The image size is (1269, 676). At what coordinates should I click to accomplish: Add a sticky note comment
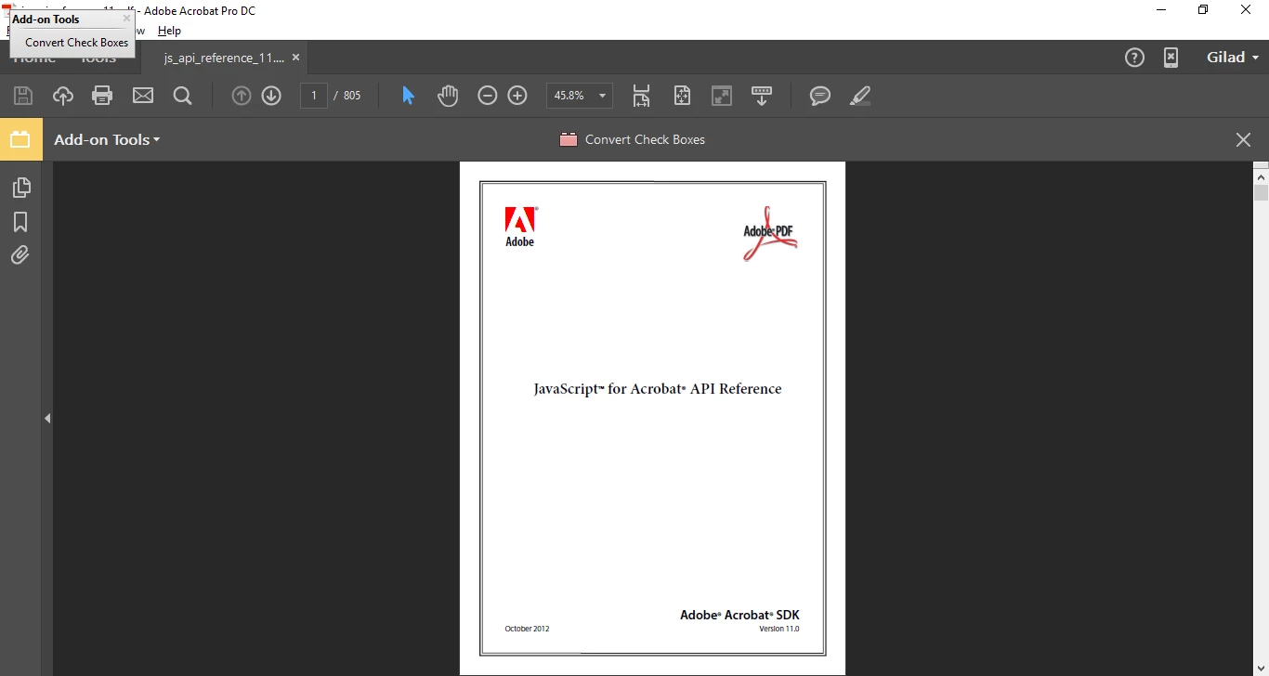click(819, 96)
